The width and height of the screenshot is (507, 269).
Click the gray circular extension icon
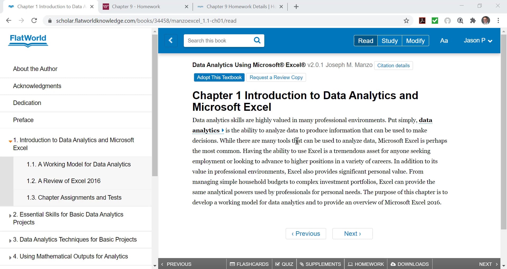coord(448,21)
